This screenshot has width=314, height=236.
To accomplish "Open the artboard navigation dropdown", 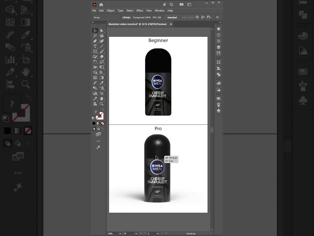I will point(158,234).
